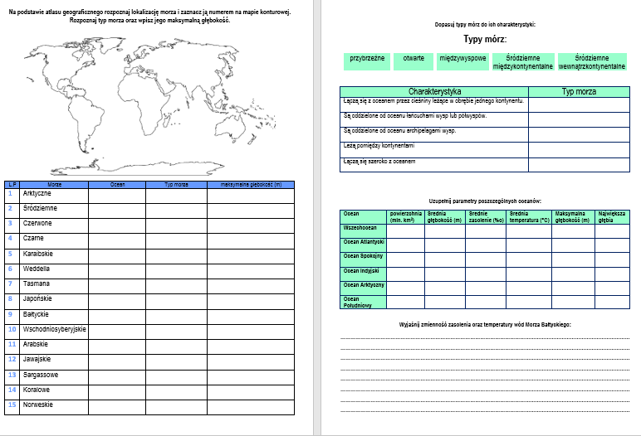Click the "Śródziemne międzykontynentalne" label box
The height and width of the screenshot is (436, 641).
point(522,62)
